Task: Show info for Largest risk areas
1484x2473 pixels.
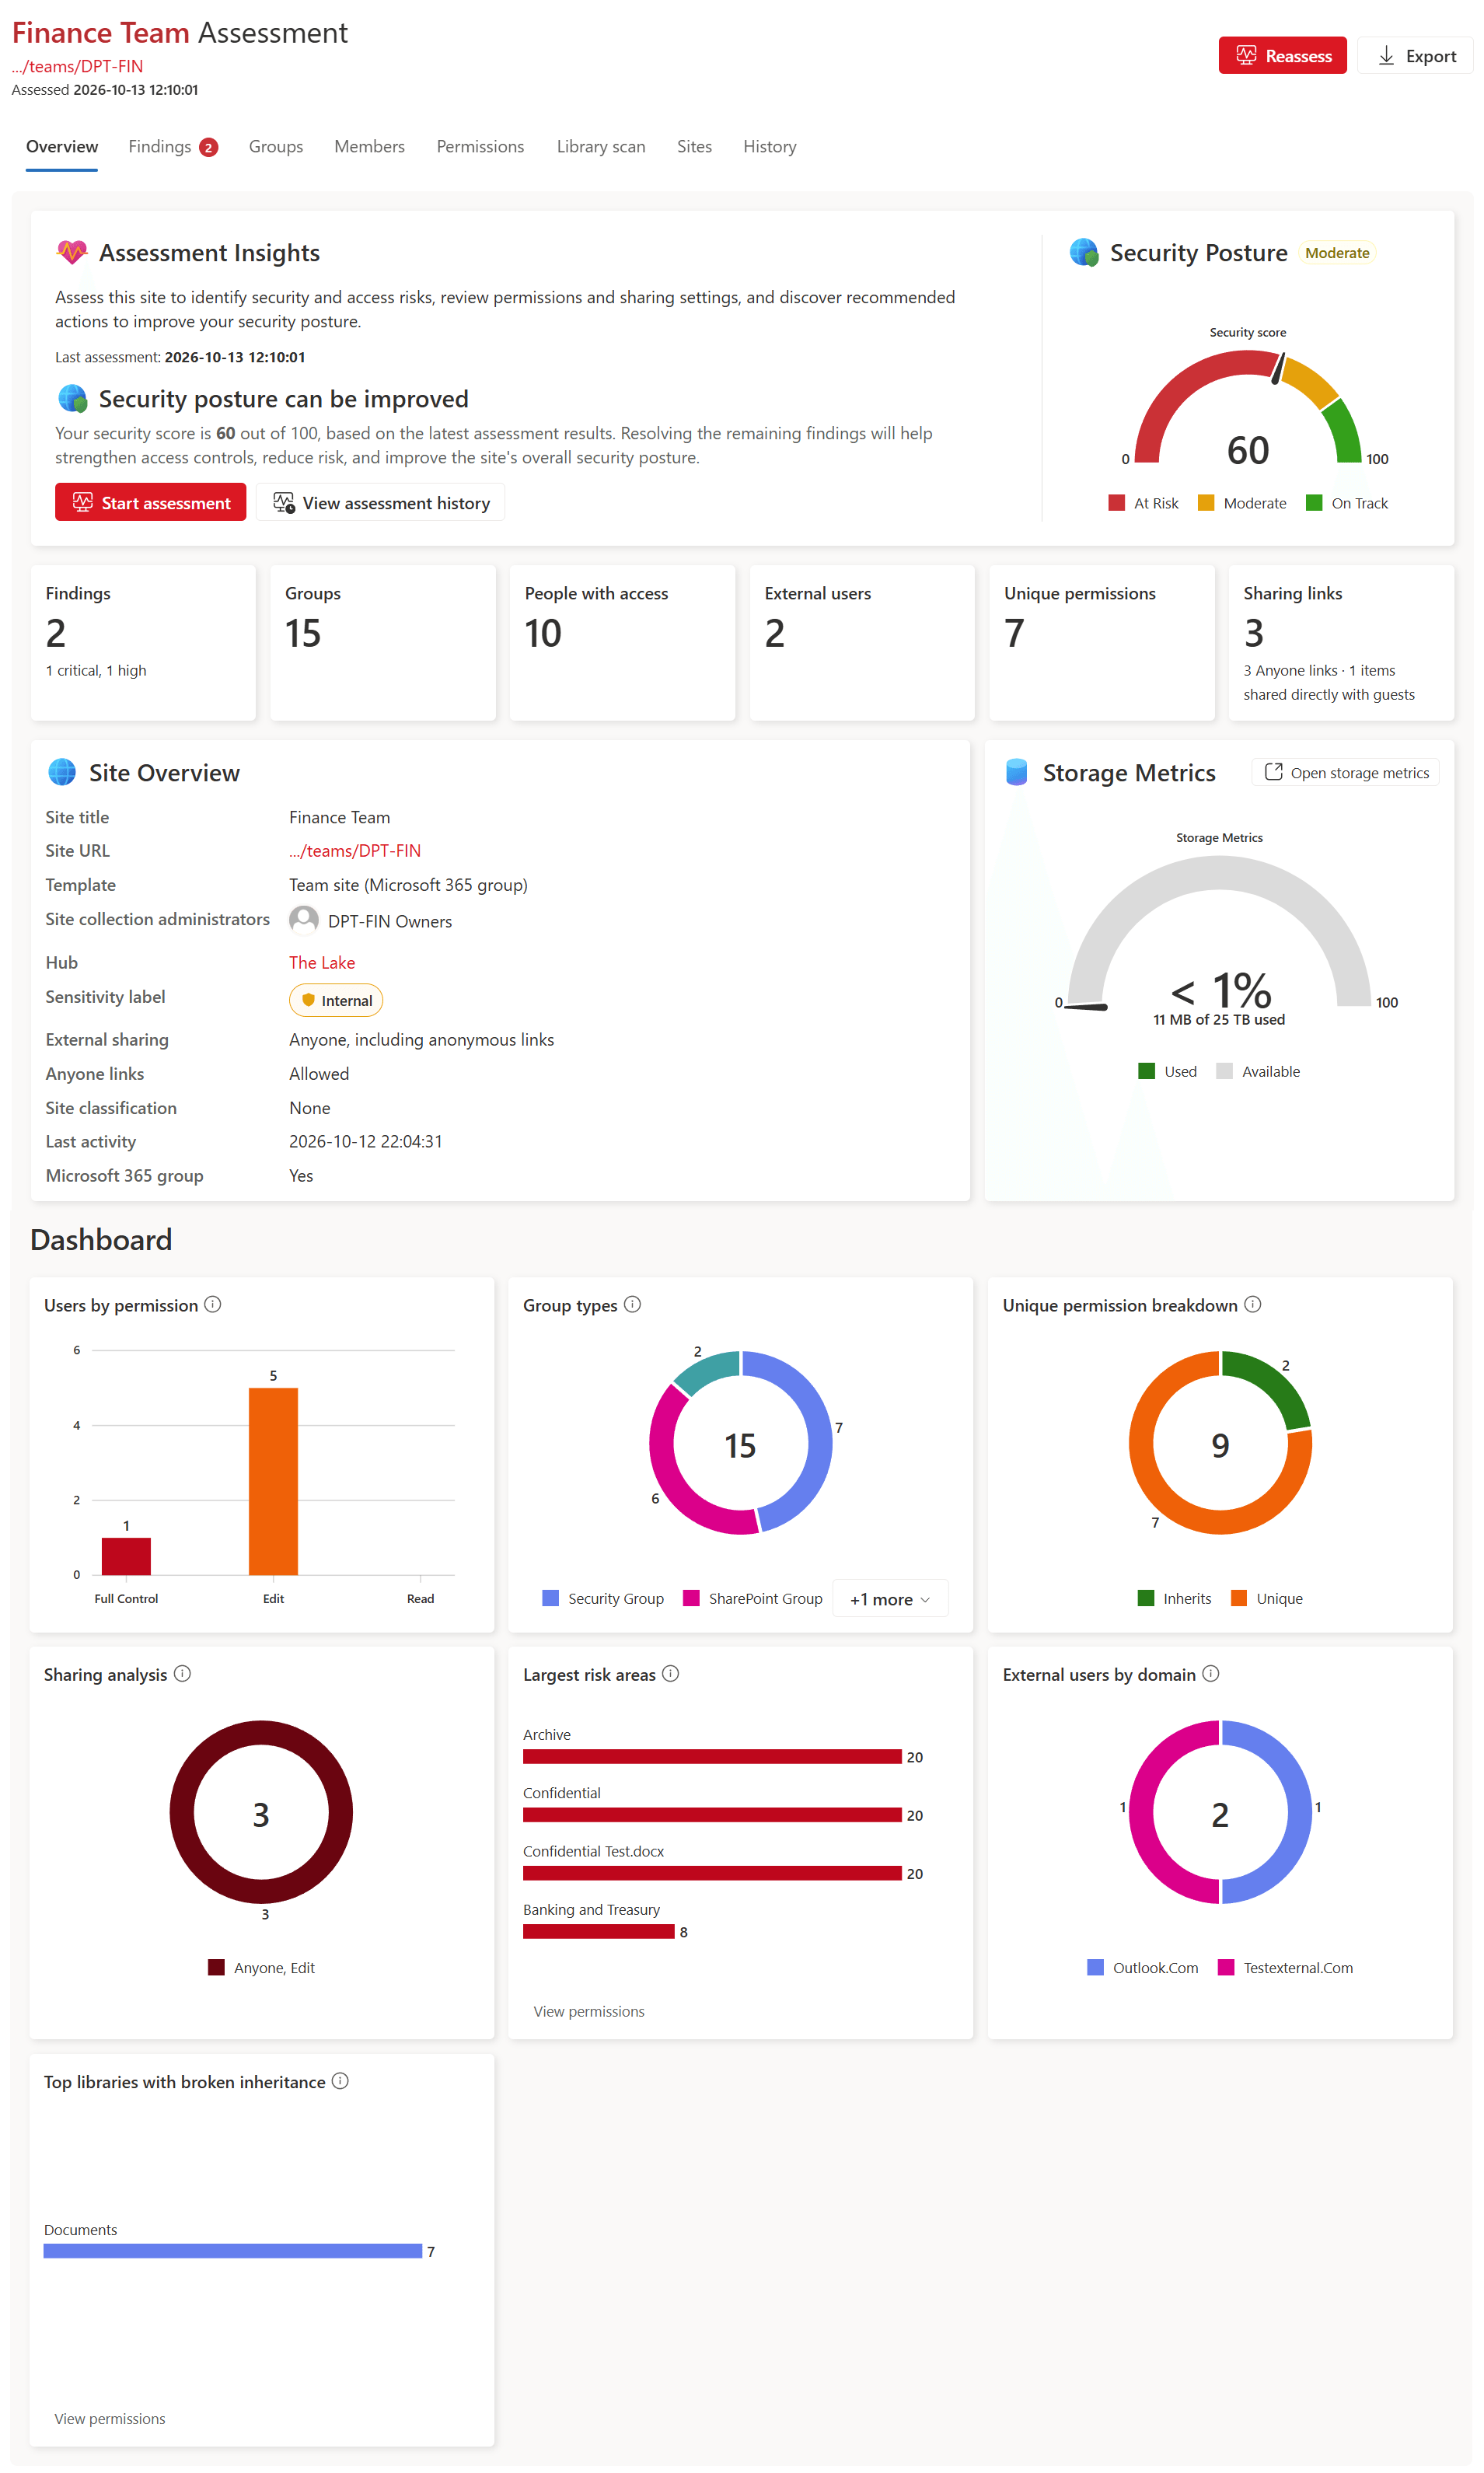Action: point(670,1674)
